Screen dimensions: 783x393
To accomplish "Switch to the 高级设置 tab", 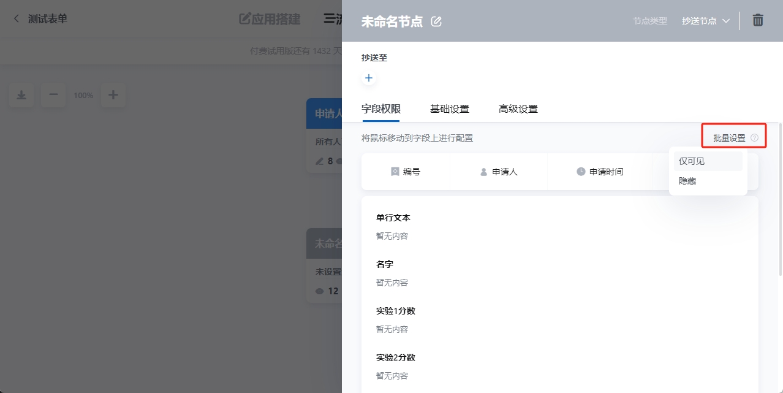I will pyautogui.click(x=518, y=109).
